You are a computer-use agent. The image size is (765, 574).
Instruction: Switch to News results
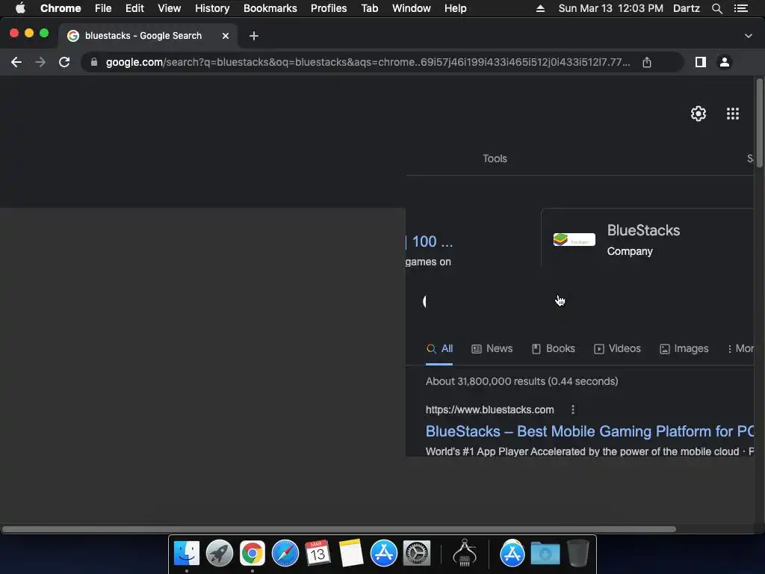point(492,348)
